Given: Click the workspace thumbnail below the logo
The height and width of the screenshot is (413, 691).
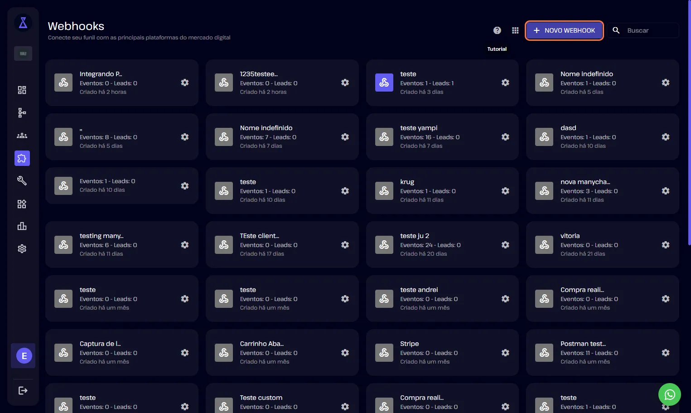Looking at the screenshot, I should (23, 53).
